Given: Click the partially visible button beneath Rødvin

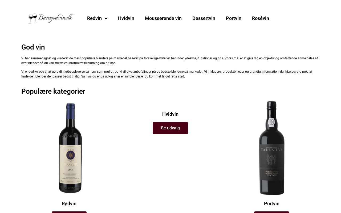Looking at the screenshot, I should [x=69, y=212].
